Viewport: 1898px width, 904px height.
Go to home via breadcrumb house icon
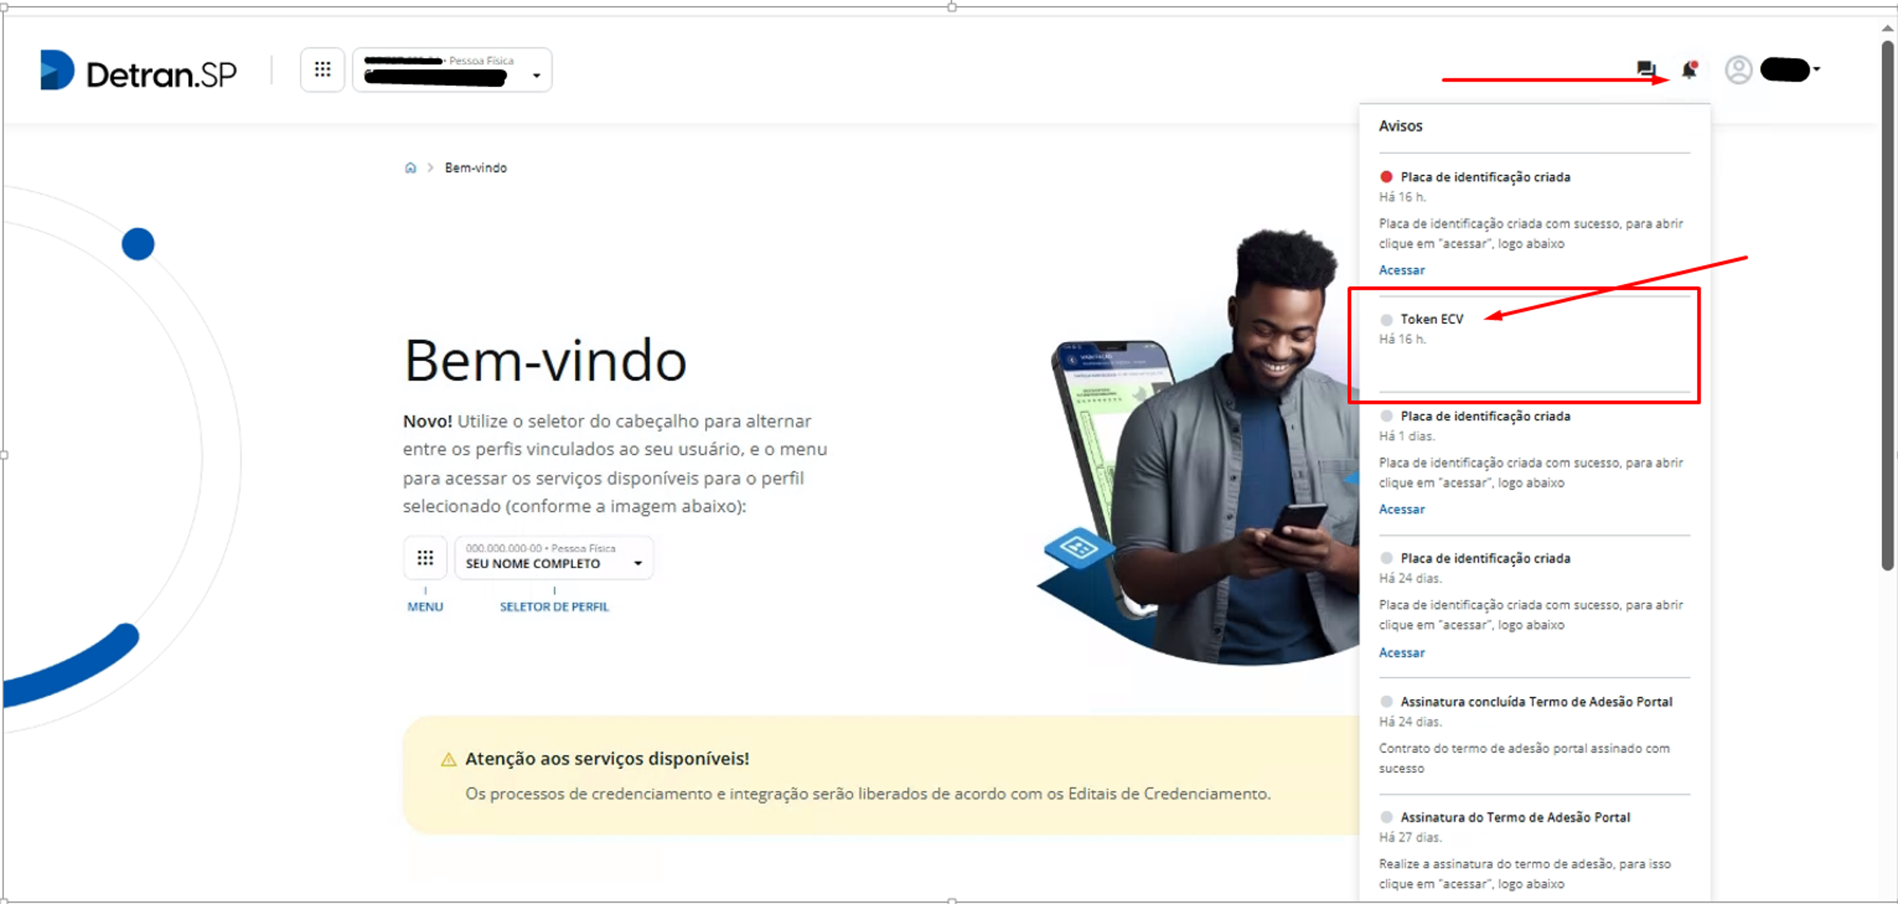tap(411, 168)
